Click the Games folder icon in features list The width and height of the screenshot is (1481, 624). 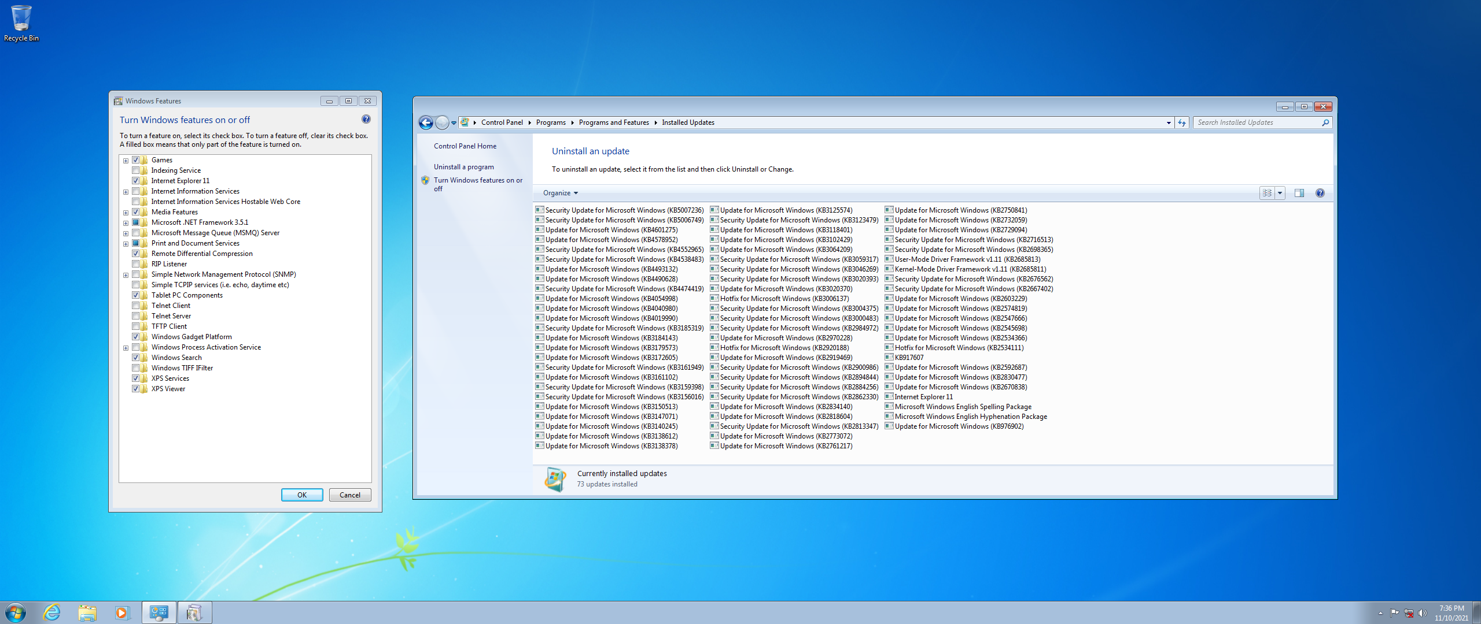[x=144, y=160]
